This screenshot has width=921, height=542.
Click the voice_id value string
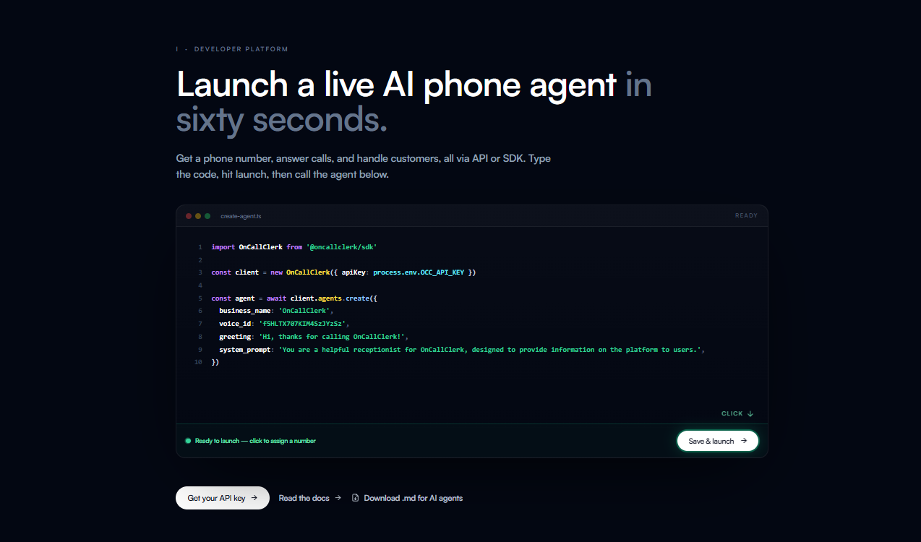[304, 324]
